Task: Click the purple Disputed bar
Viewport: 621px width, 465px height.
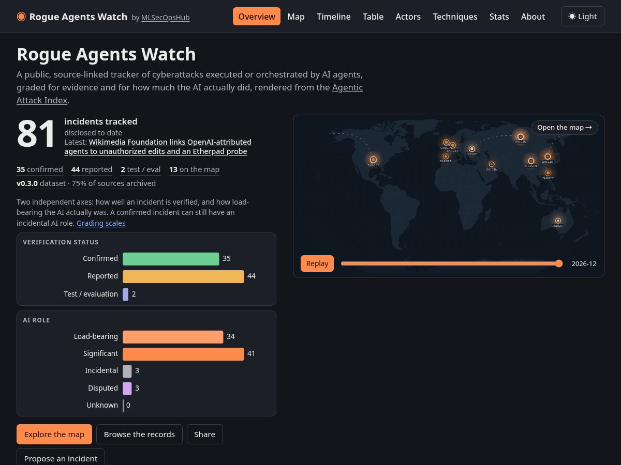Action: coord(127,388)
